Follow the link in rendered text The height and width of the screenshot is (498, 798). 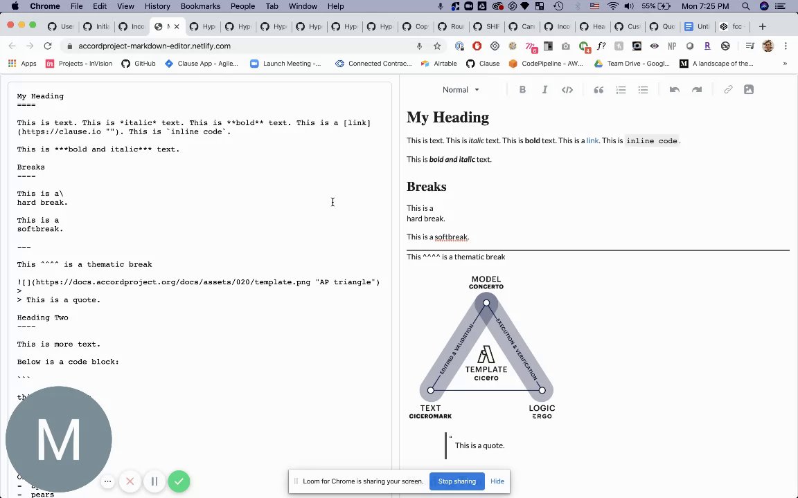point(592,140)
